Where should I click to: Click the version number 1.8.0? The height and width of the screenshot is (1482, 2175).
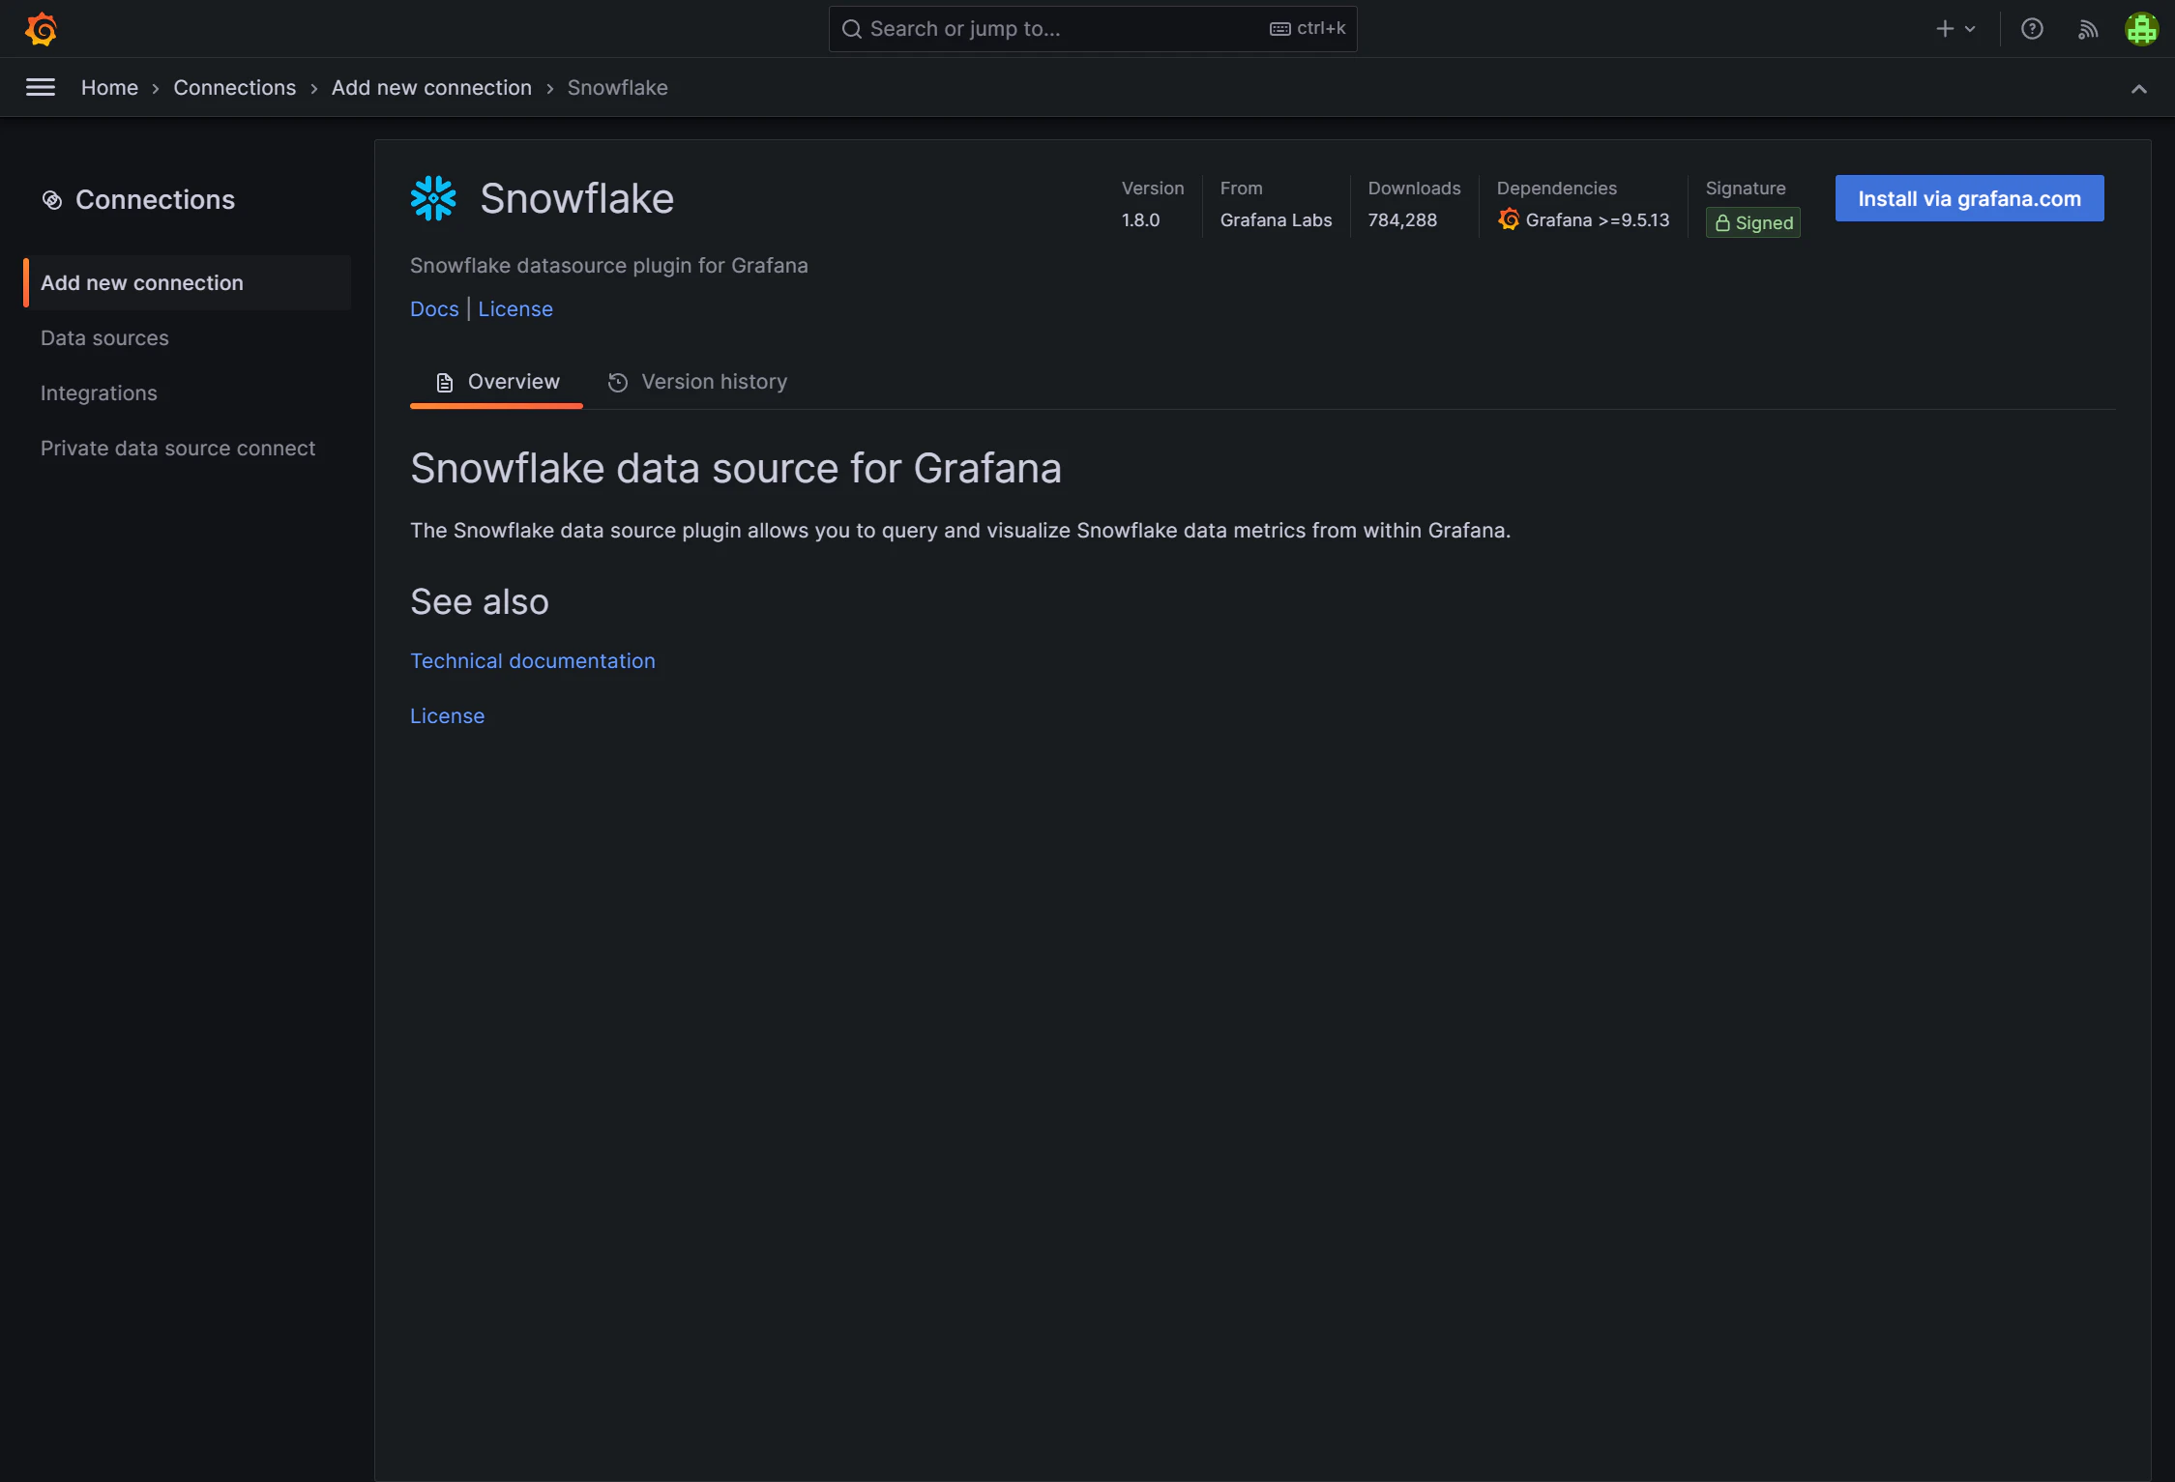[x=1140, y=220]
